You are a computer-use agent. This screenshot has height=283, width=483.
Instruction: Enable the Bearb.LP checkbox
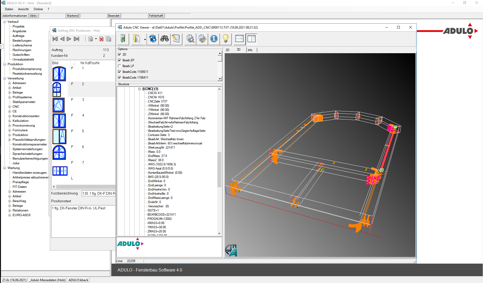point(119,66)
